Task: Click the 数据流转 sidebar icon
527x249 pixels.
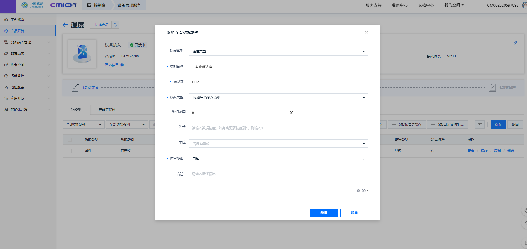Action: coord(6,54)
